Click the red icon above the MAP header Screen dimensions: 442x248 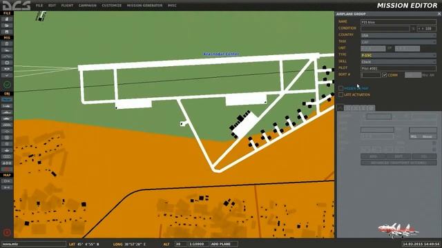(x=7, y=169)
